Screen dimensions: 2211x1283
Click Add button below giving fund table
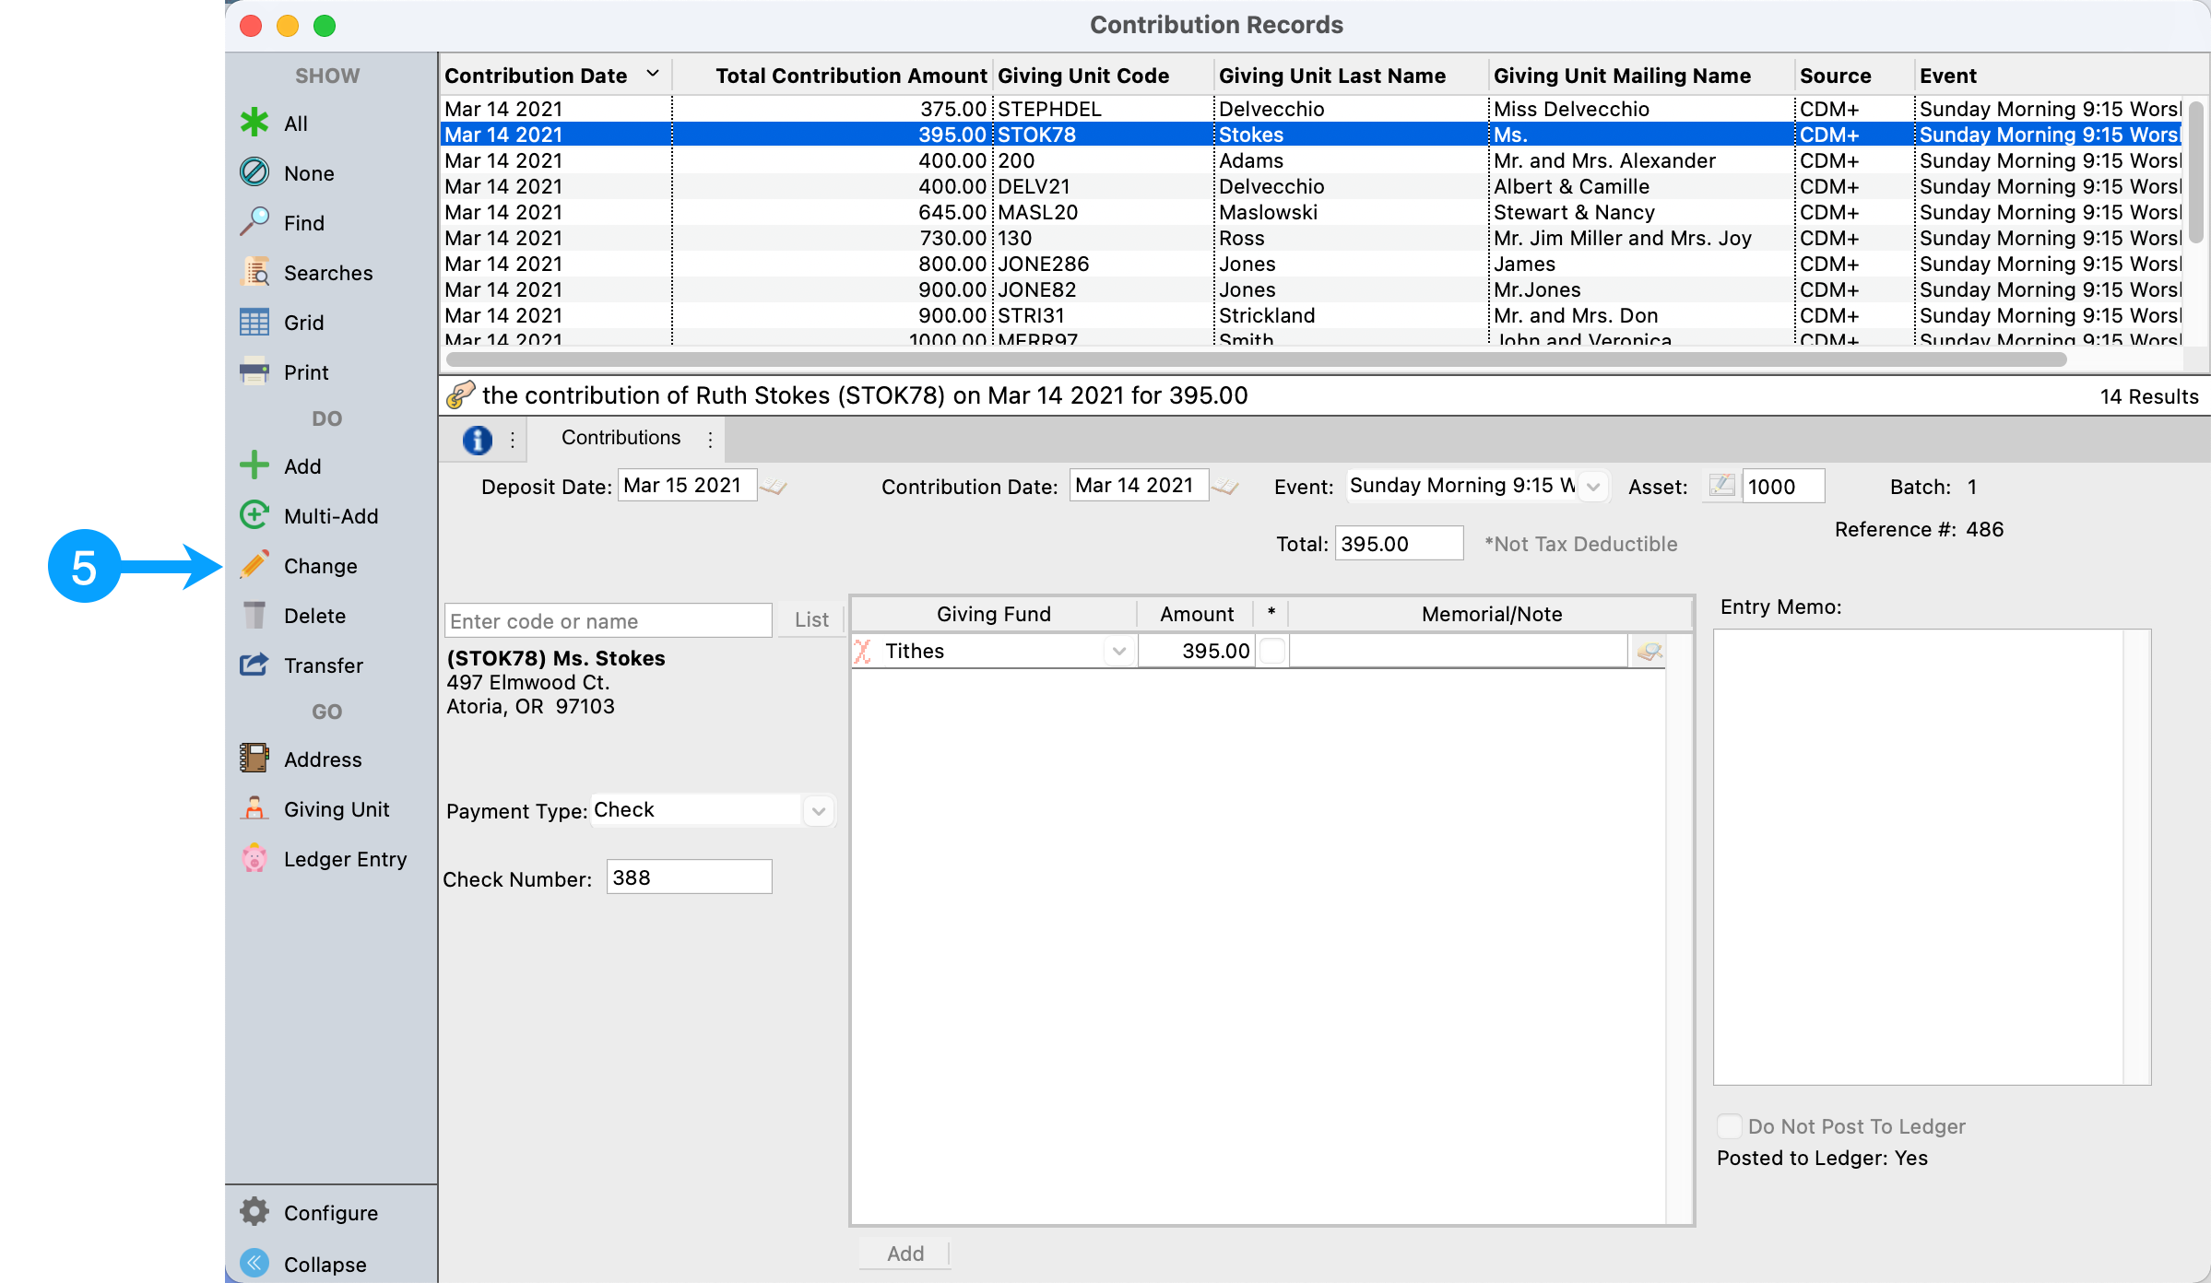(x=904, y=1253)
